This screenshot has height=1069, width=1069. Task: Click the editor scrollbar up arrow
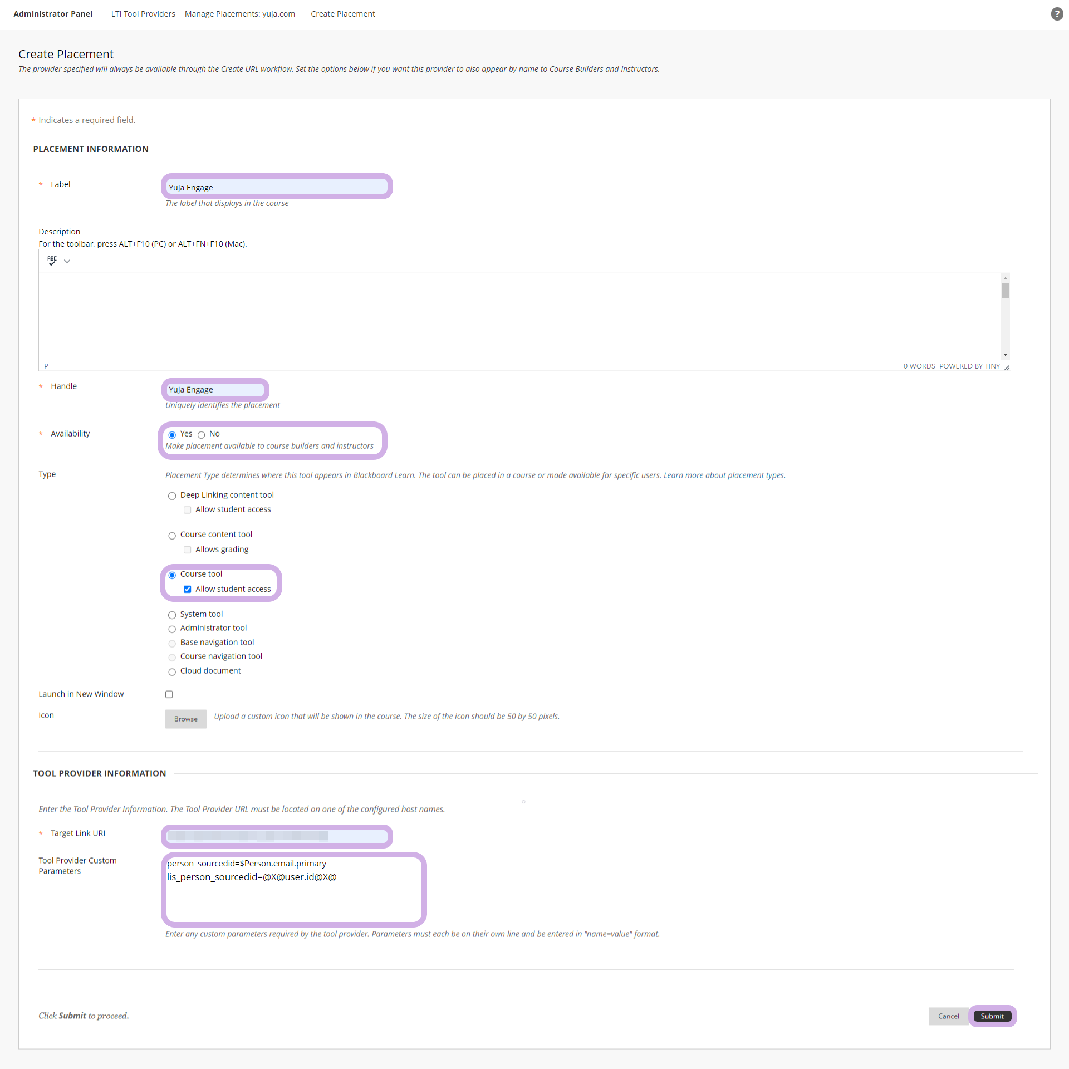tap(1005, 278)
